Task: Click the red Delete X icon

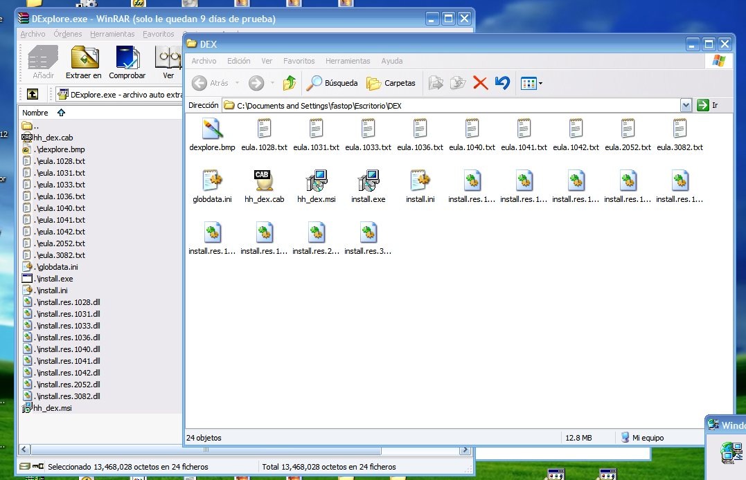Action: [x=481, y=83]
